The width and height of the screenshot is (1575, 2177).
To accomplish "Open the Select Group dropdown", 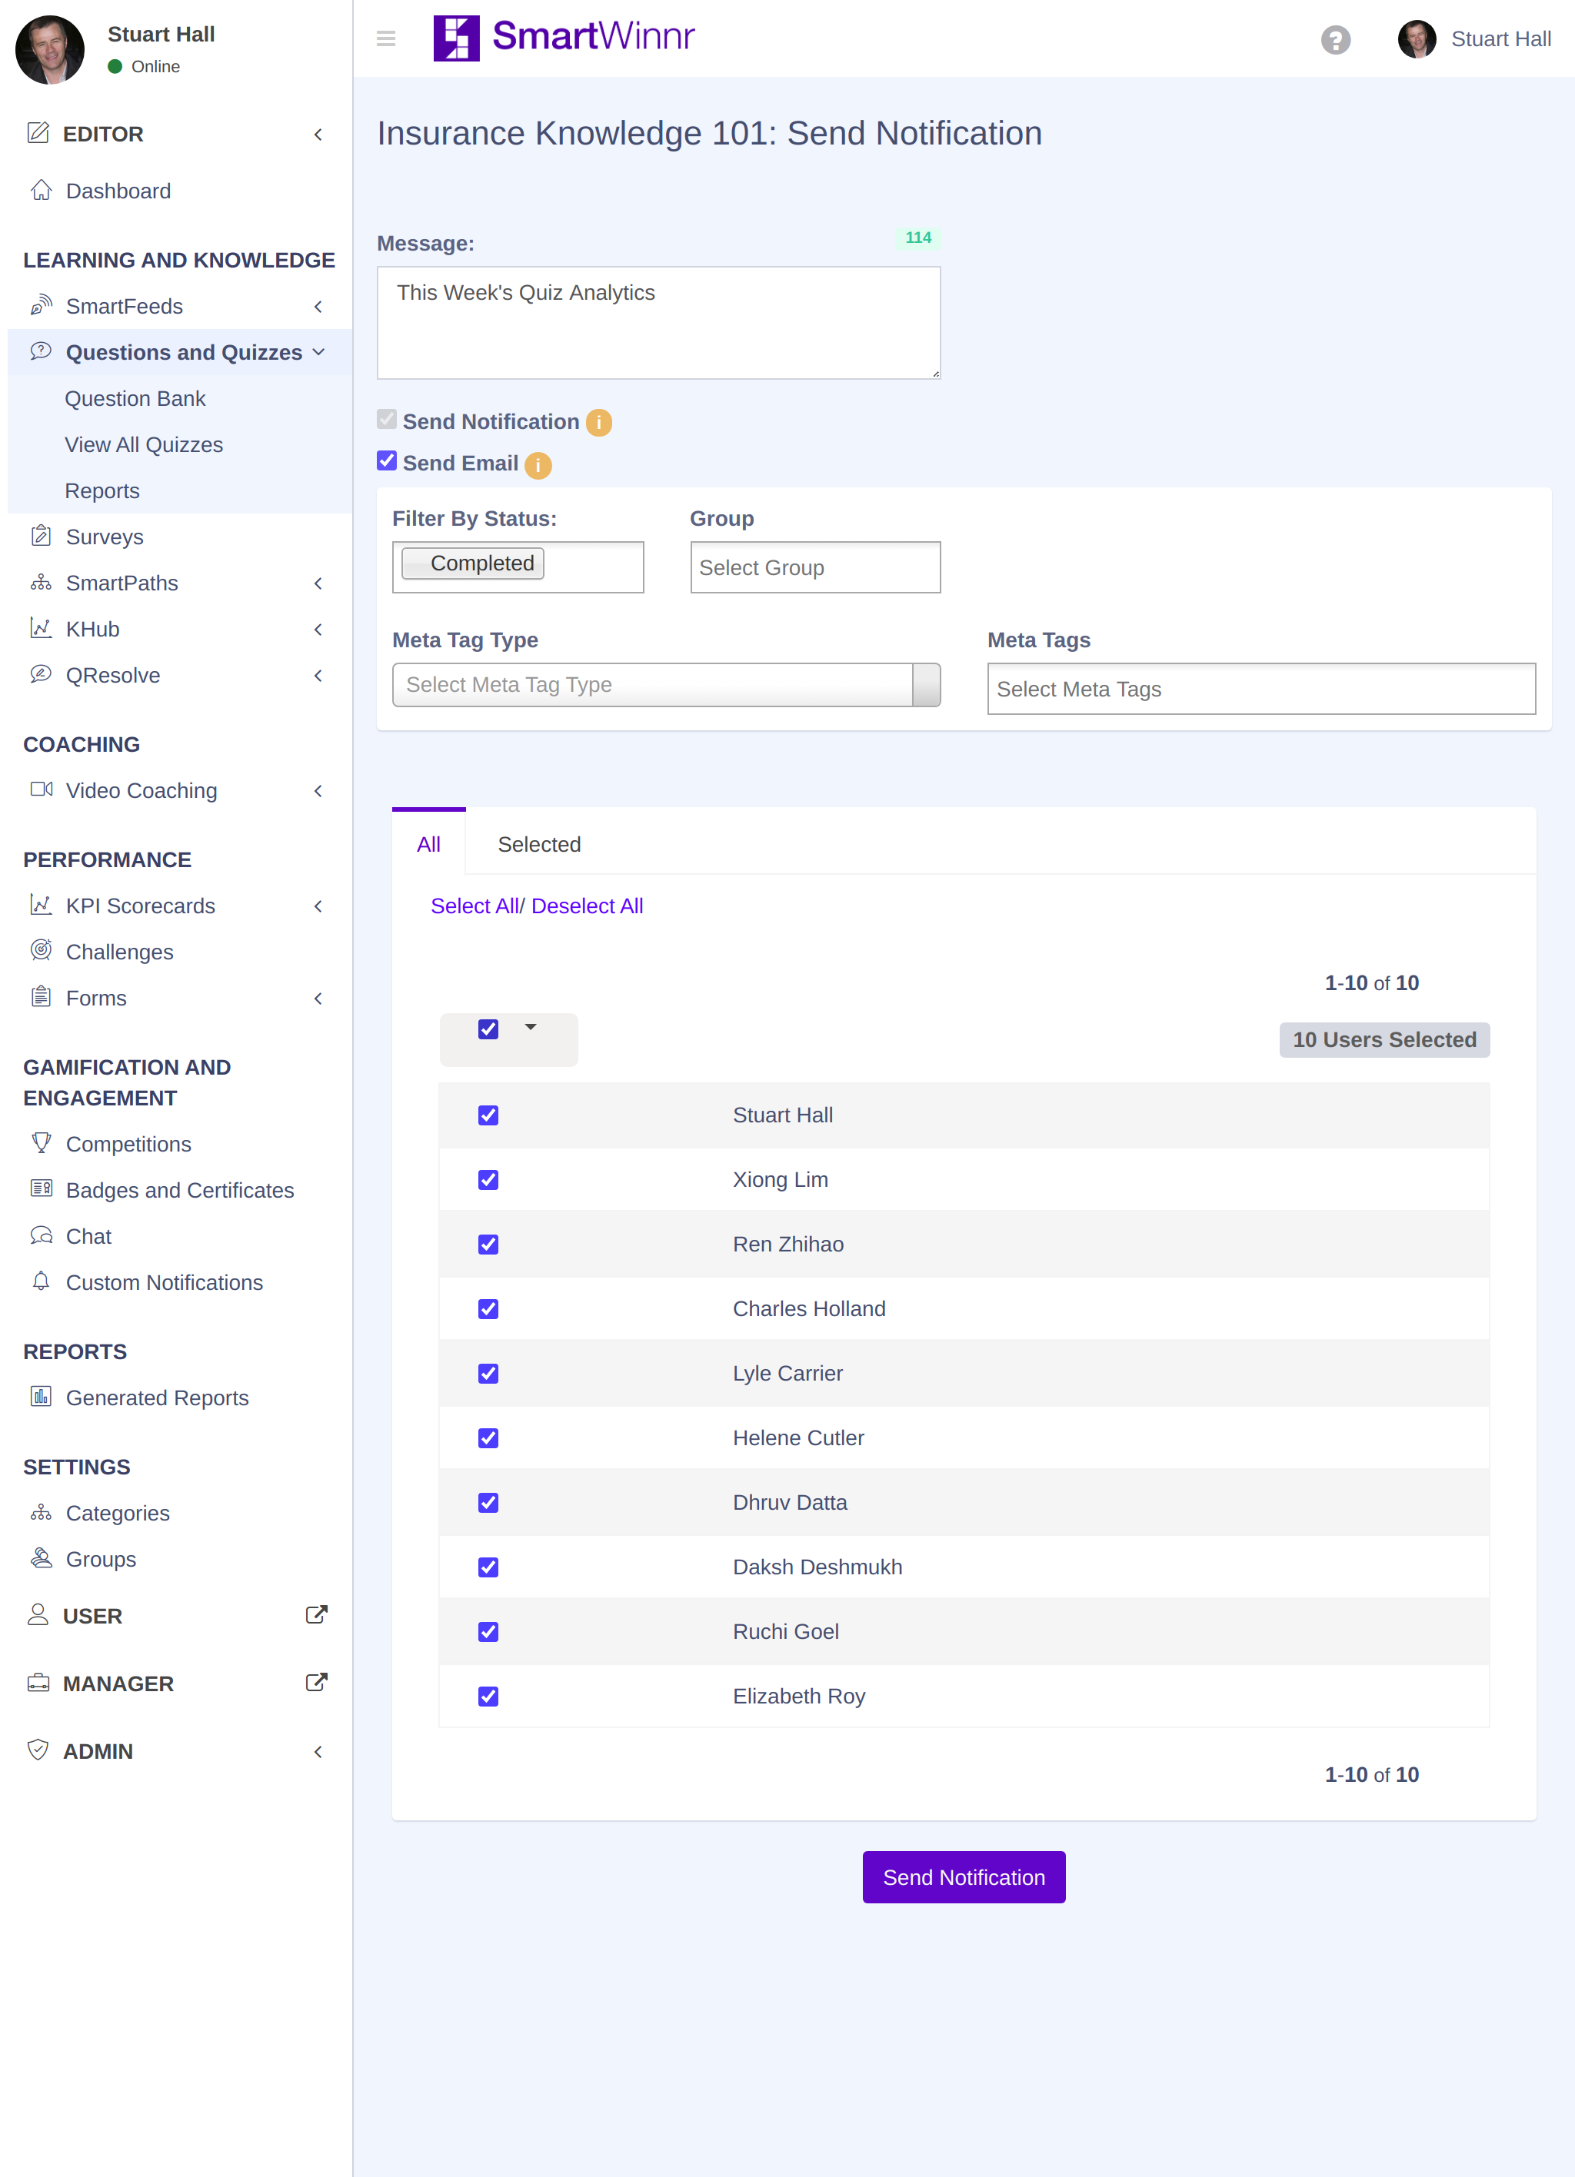I will 815,567.
